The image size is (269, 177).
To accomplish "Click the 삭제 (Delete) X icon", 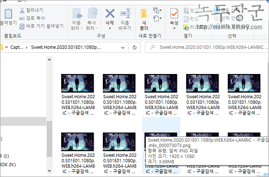I will (x=110, y=13).
